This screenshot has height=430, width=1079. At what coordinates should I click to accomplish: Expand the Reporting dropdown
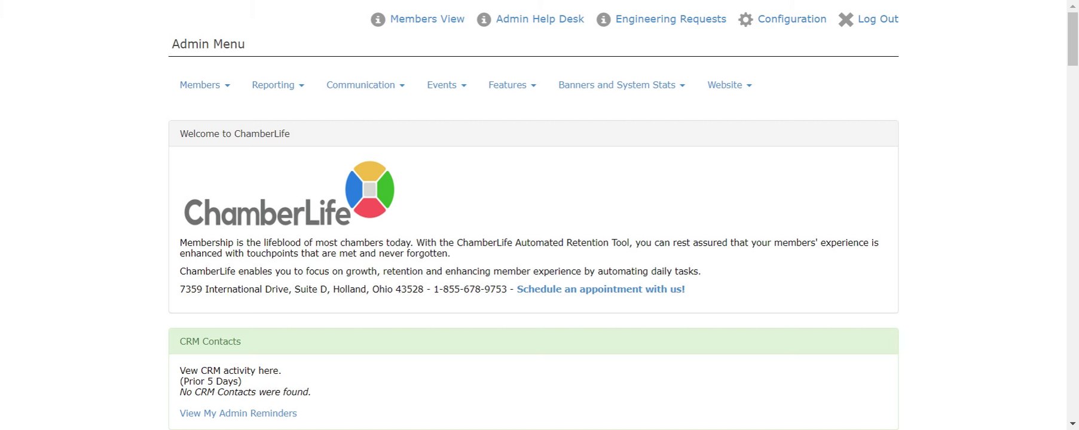278,85
